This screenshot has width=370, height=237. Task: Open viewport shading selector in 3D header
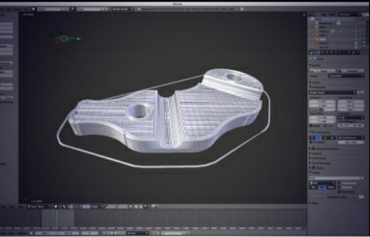coord(57,207)
